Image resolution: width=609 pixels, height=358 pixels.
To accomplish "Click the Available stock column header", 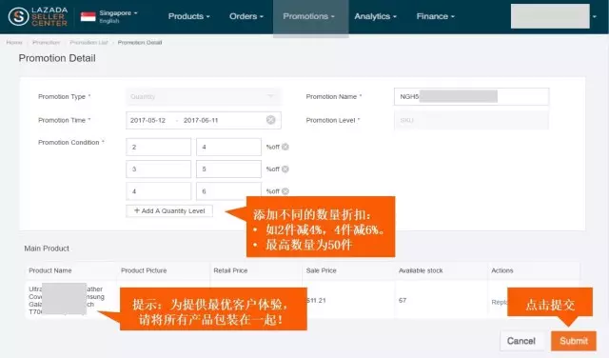I will point(421,270).
